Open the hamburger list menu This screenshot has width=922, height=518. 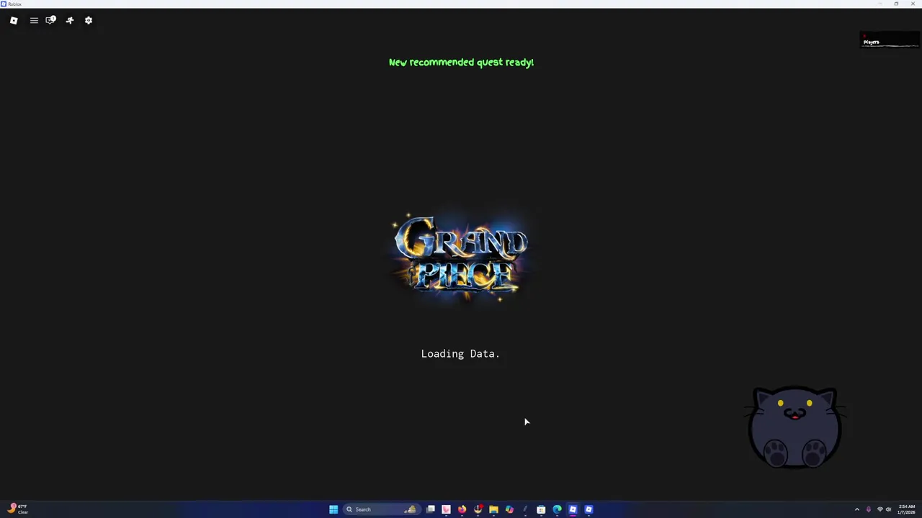34,20
